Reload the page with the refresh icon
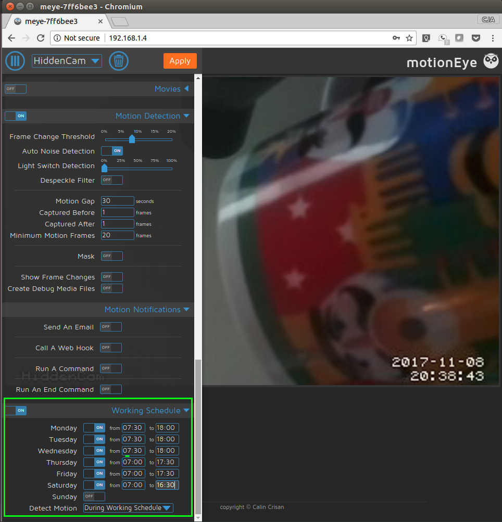This screenshot has width=502, height=522. click(41, 38)
